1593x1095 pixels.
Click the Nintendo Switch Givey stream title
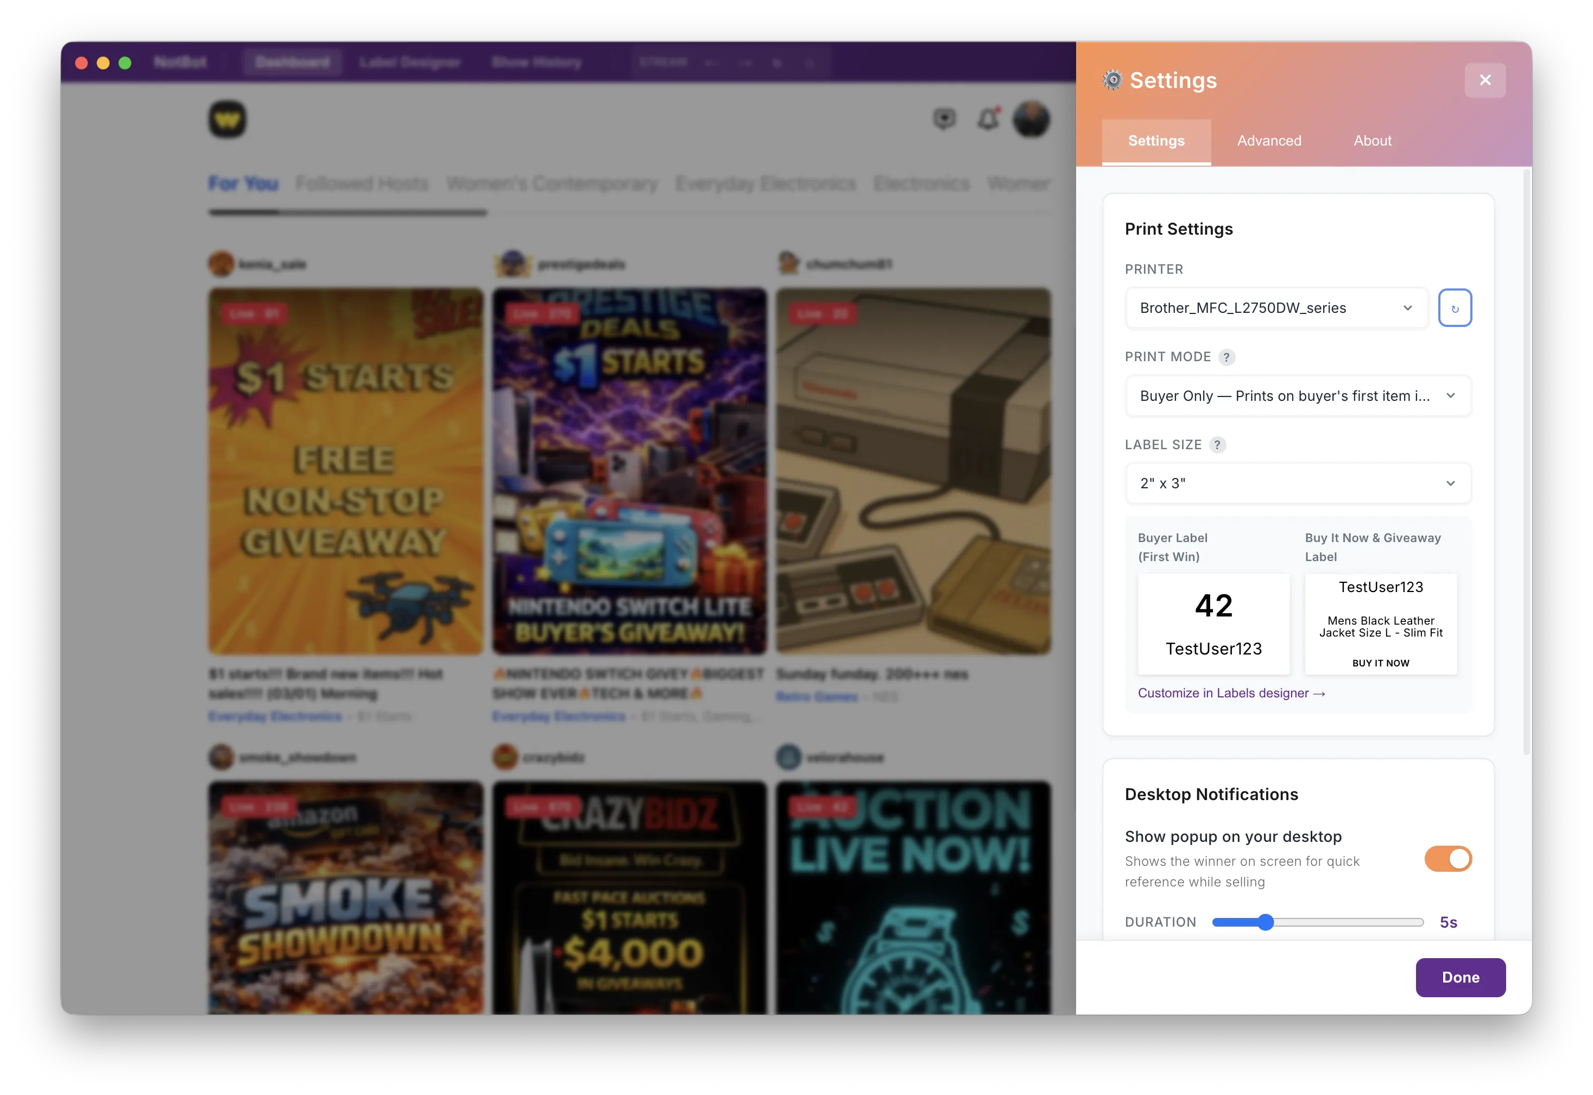pyautogui.click(x=628, y=685)
